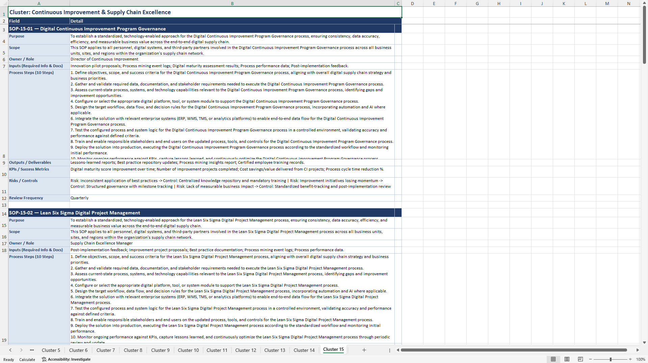Click the 100% zoom level
648x363 pixels.
(x=641, y=359)
